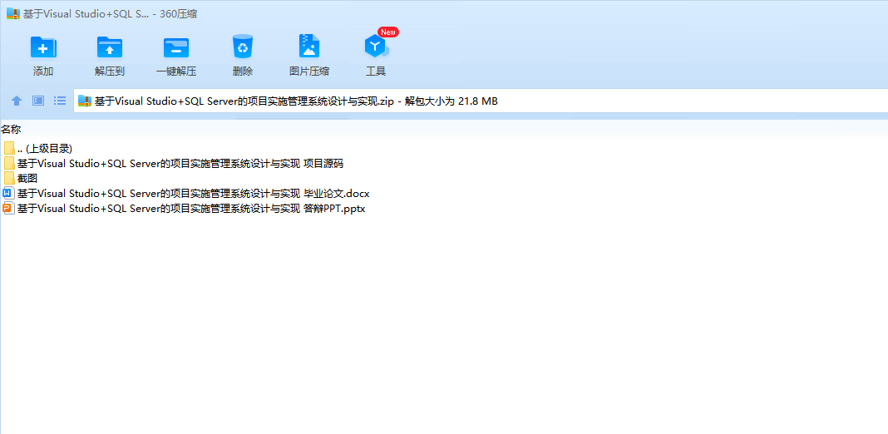This screenshot has height=434, width=888.
Task: Switch to list view mode
Action: pyautogui.click(x=60, y=101)
